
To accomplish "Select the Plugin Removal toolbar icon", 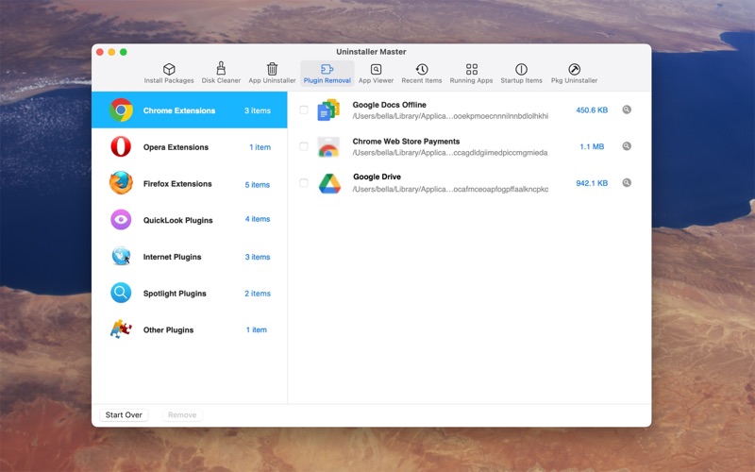I will click(x=327, y=69).
